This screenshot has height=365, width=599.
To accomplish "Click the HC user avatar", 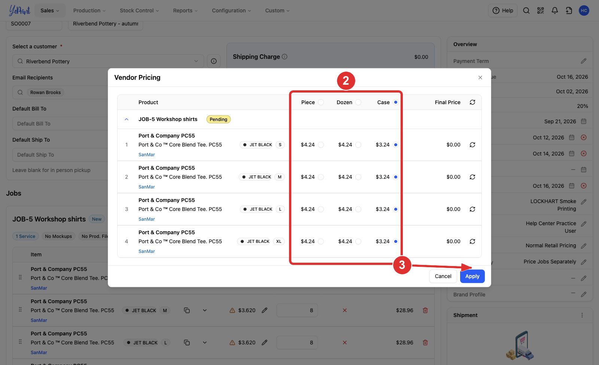I will point(584,10).
